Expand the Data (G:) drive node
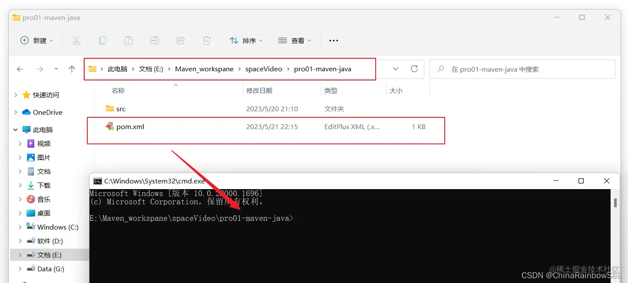The width and height of the screenshot is (628, 283). pyautogui.click(x=19, y=269)
